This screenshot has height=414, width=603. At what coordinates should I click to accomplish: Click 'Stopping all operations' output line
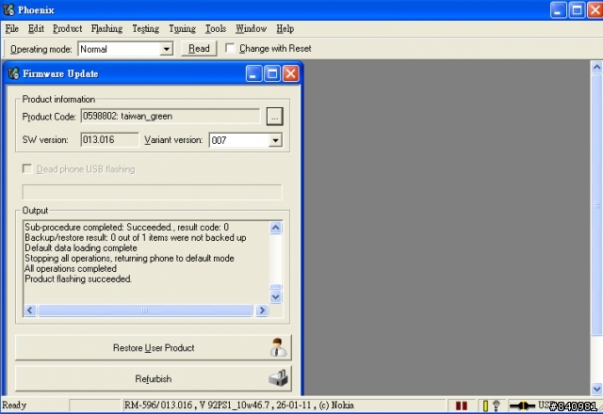coord(129,258)
